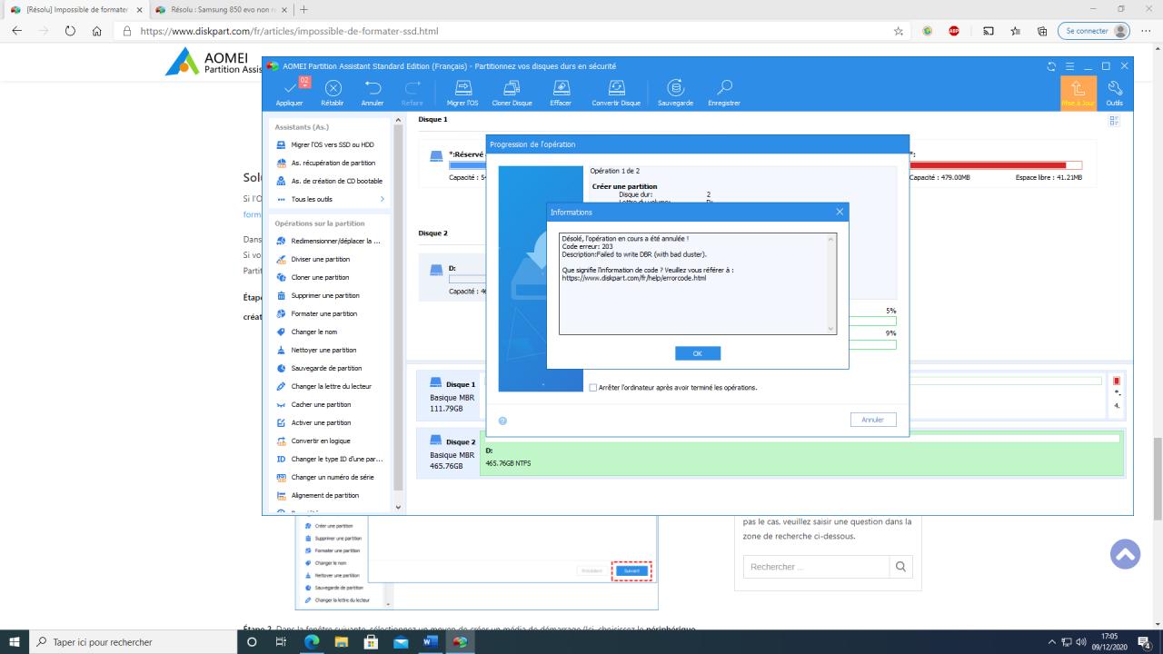Image resolution: width=1163 pixels, height=654 pixels.
Task: Close the Informations dialog with the X
Action: pyautogui.click(x=840, y=212)
